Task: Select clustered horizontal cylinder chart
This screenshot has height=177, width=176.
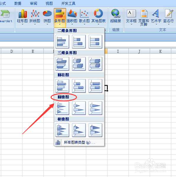Action: point(62,86)
